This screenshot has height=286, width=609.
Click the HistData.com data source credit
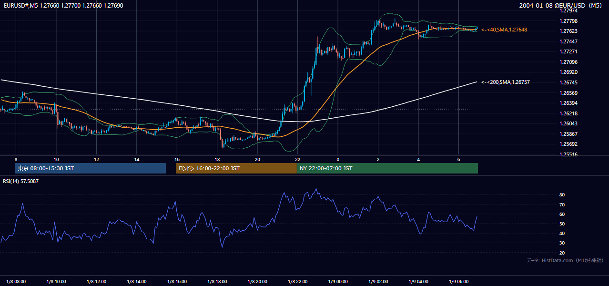(x=565, y=260)
